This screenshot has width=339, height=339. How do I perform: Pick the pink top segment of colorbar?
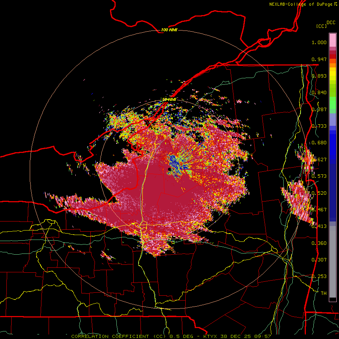pyautogui.click(x=333, y=40)
